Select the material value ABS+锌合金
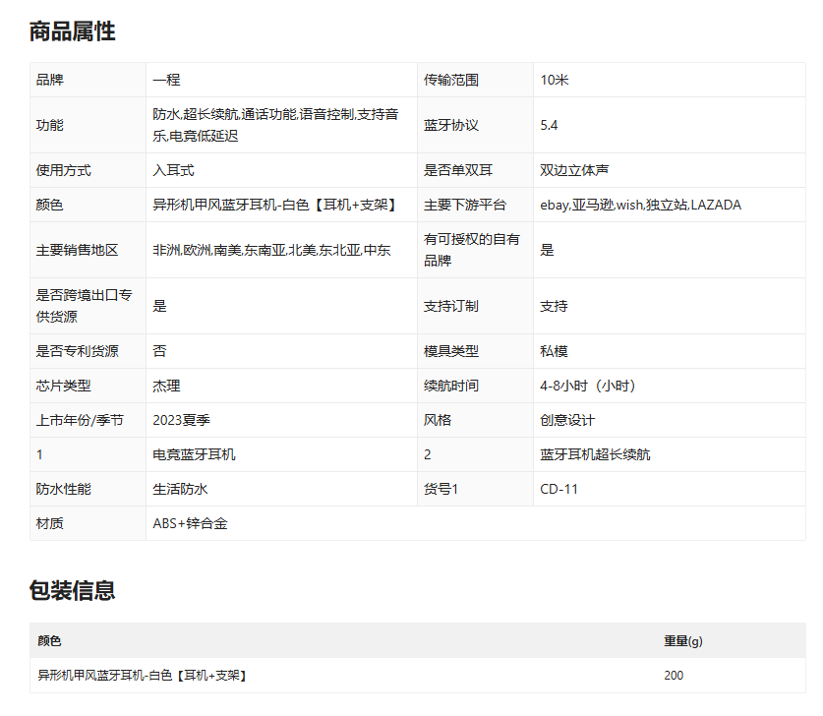Viewport: 823px width, 716px height. (x=190, y=523)
